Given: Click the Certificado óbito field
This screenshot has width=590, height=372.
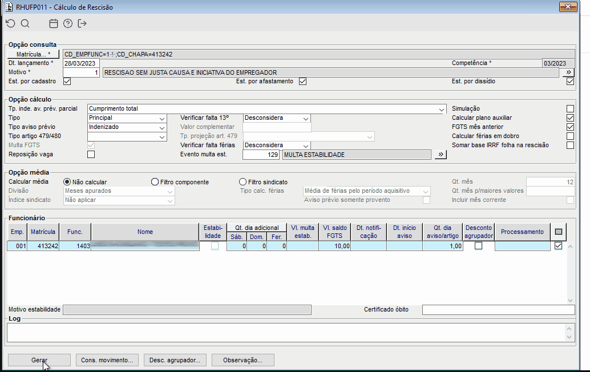Looking at the screenshot, I should tap(499, 310).
